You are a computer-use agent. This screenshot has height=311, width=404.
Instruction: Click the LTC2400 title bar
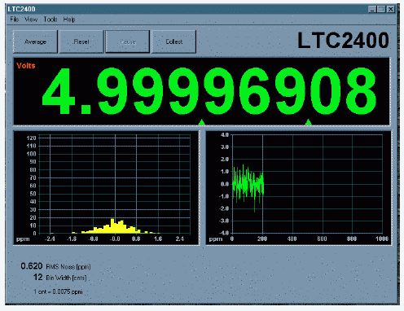187,9
